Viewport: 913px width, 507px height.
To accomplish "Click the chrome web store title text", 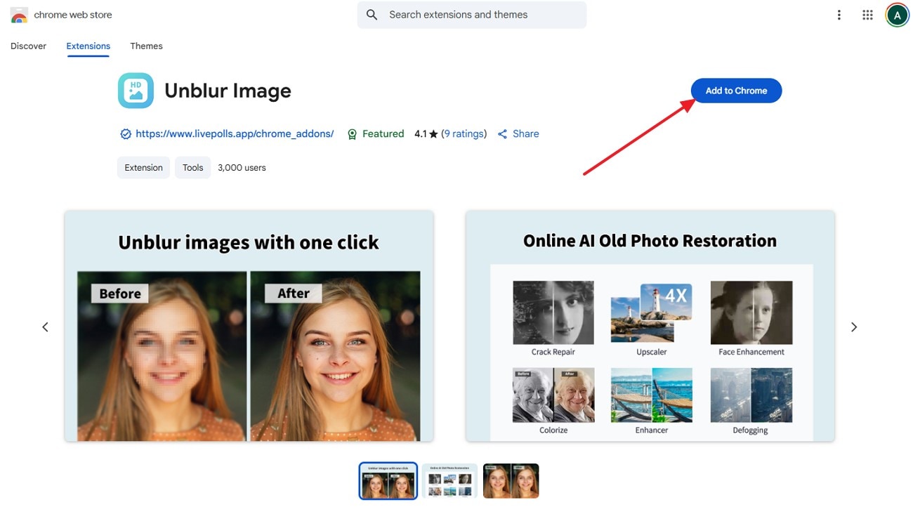I will pyautogui.click(x=73, y=15).
